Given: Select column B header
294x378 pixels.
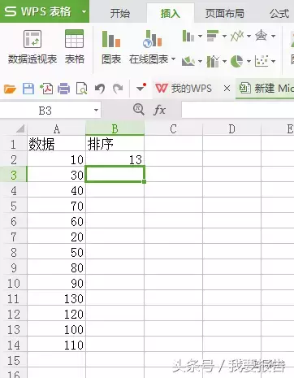Looking at the screenshot, I should pyautogui.click(x=115, y=129).
